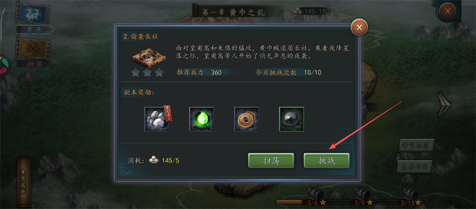476x209 pixels.
Task: Select the black pearl reward icon
Action: [291, 119]
